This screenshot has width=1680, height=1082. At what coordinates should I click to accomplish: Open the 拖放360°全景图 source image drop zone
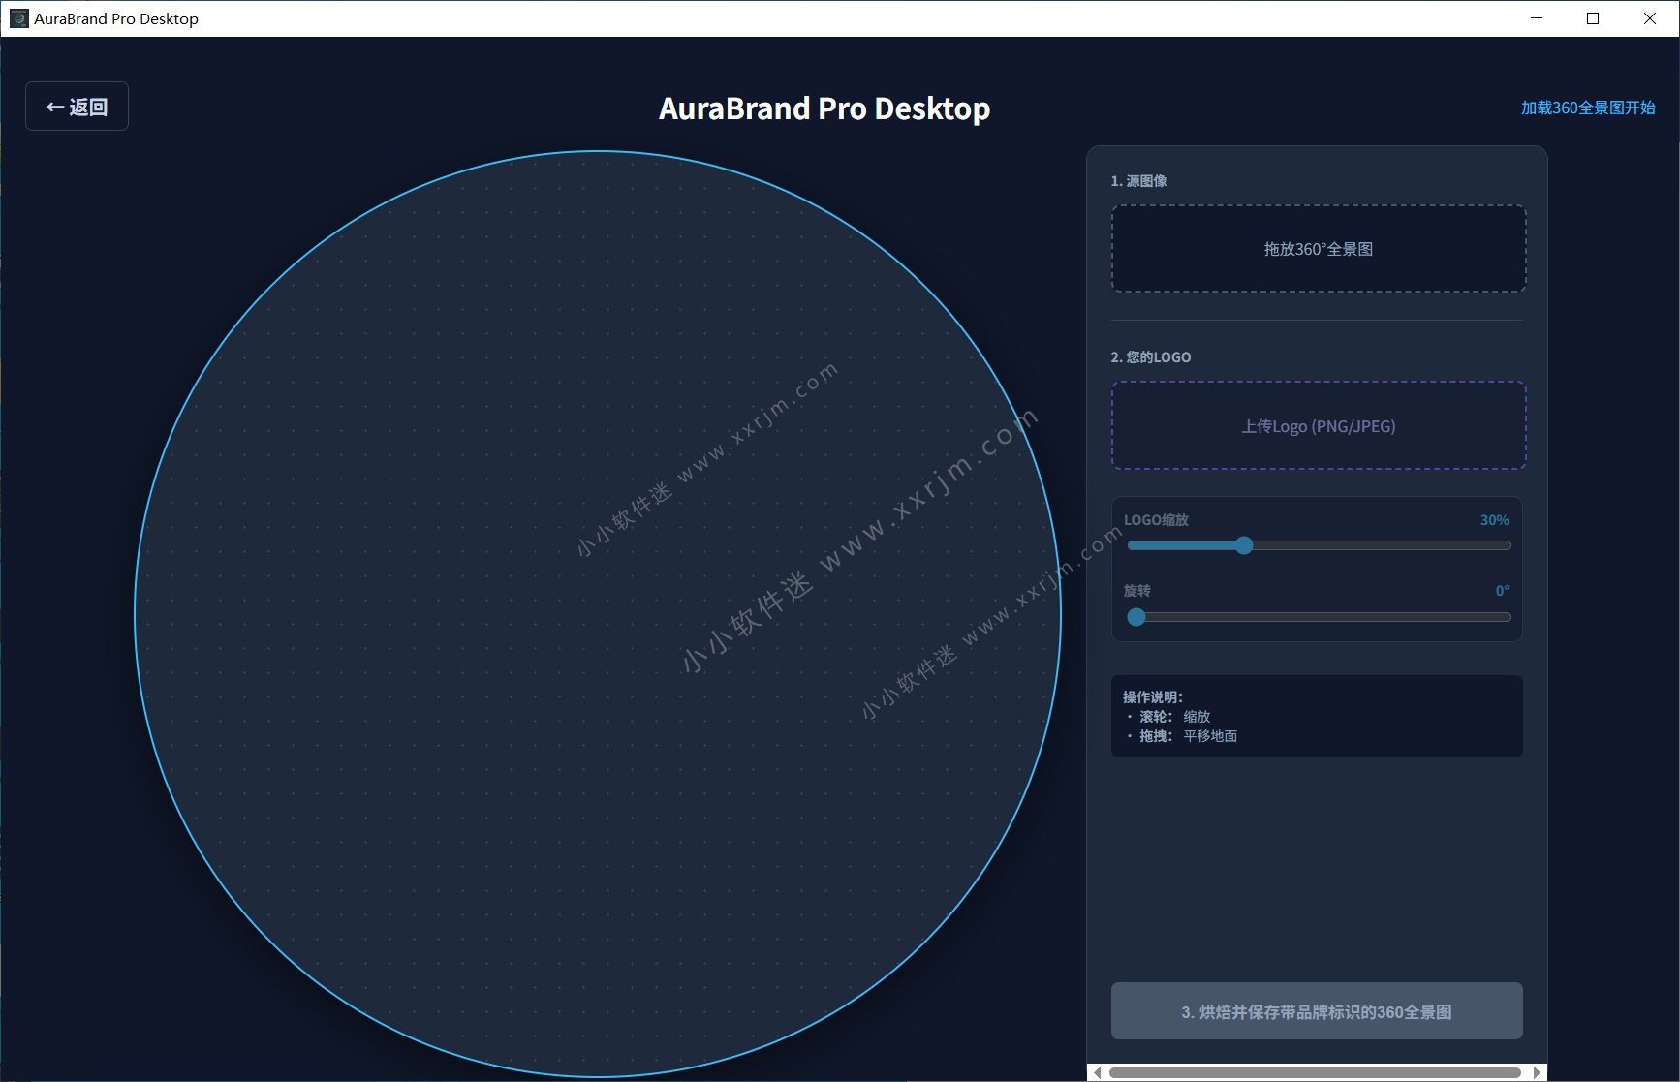click(x=1318, y=249)
